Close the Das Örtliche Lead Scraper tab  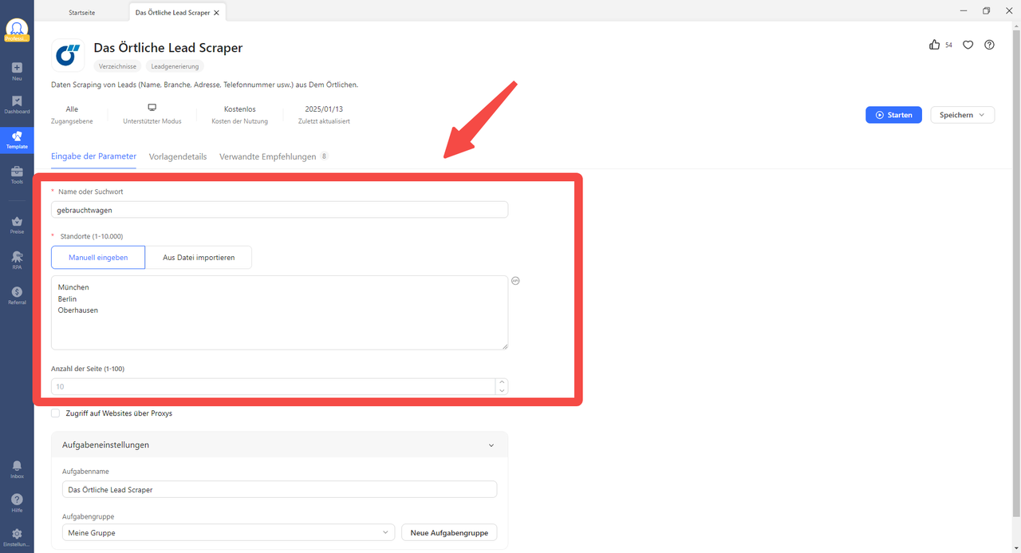(x=216, y=13)
